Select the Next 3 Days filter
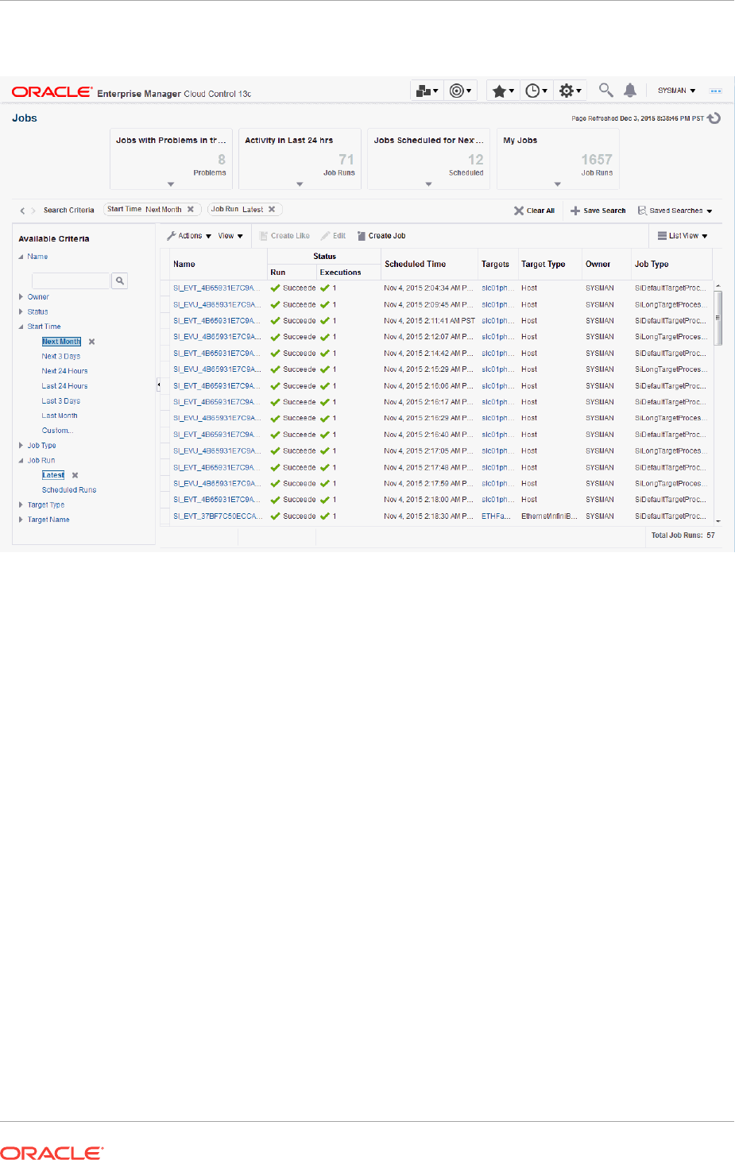Screen dimensions: 735x1160 click(x=61, y=357)
